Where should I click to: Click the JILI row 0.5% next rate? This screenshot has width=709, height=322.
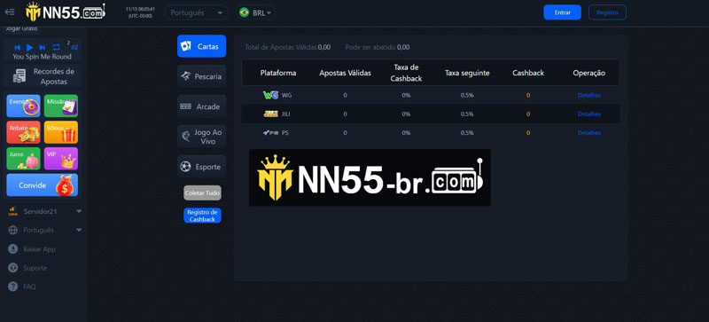coord(467,114)
